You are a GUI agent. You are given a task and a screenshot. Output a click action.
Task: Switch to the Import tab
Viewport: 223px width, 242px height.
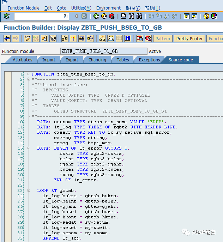coord(49,60)
